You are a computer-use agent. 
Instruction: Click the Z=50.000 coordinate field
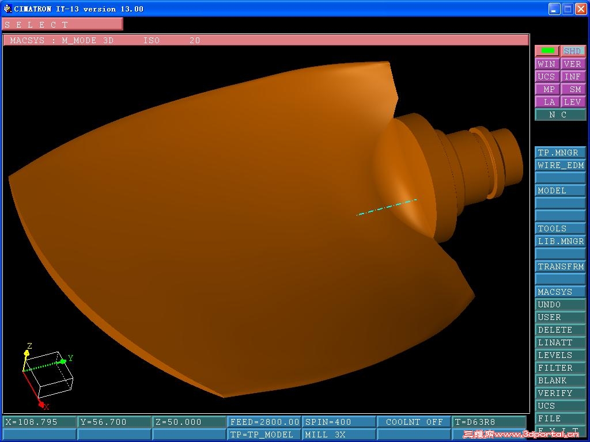tap(189, 422)
